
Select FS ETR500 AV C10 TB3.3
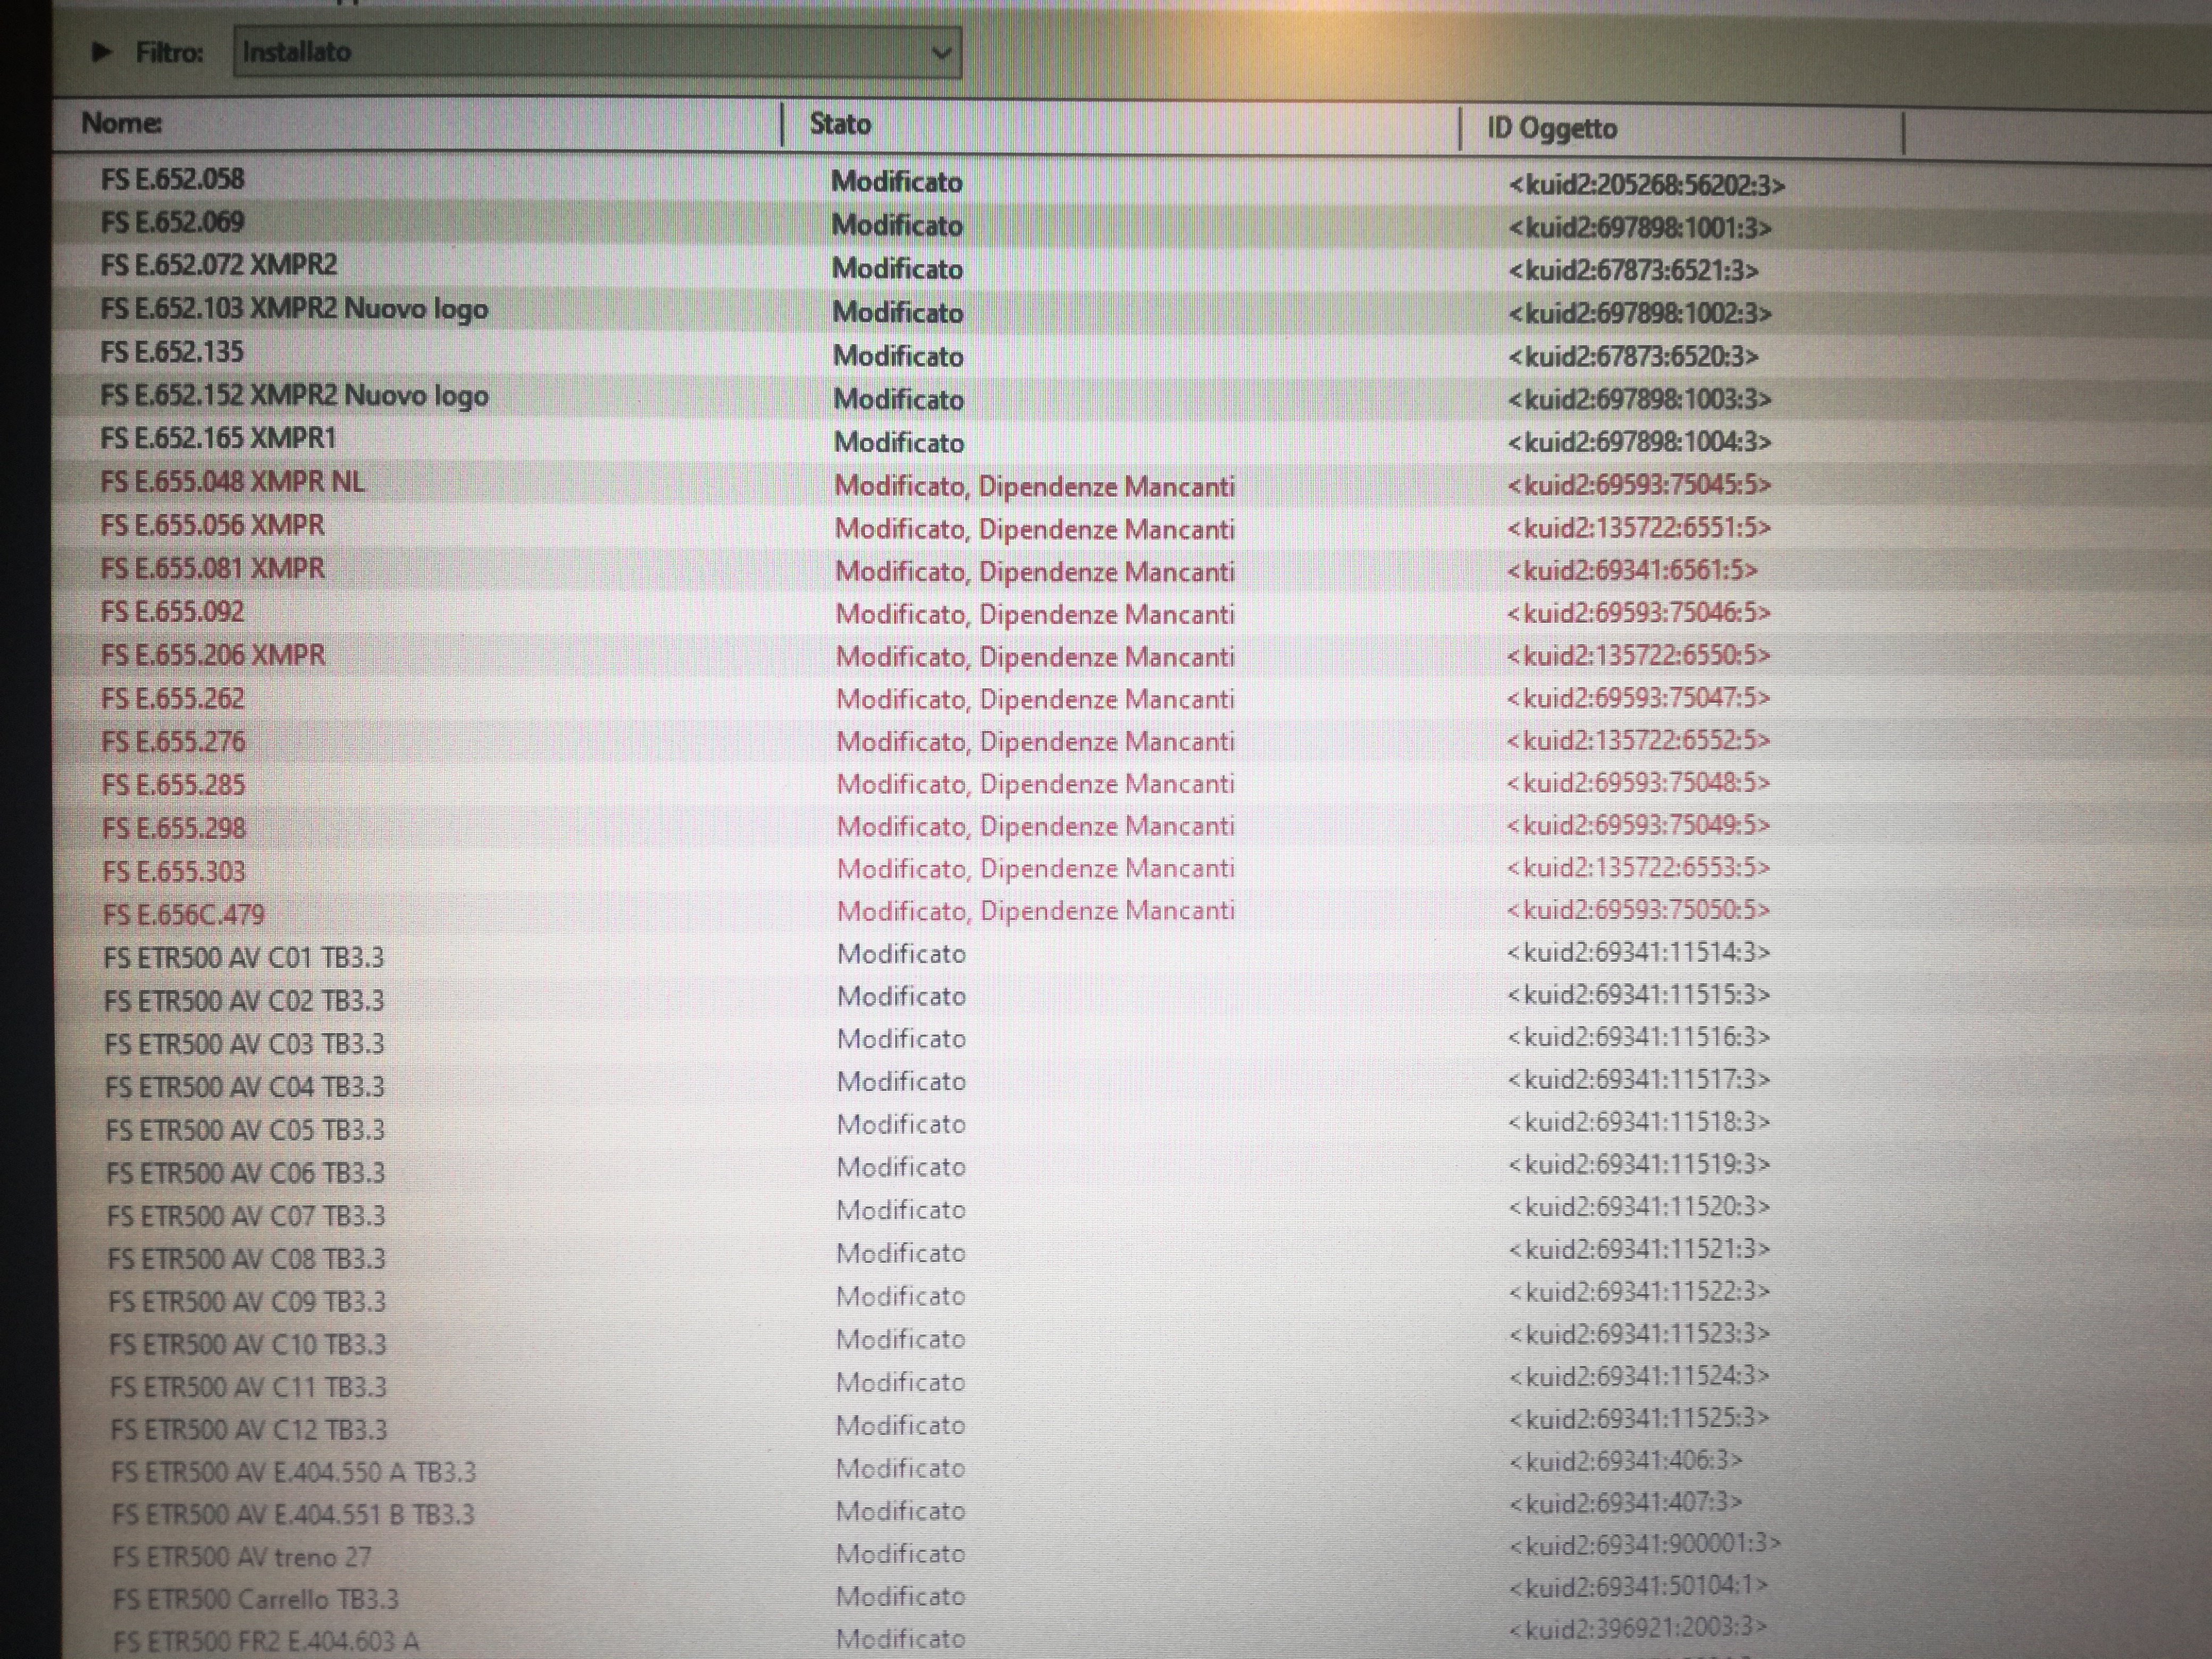tap(248, 1345)
